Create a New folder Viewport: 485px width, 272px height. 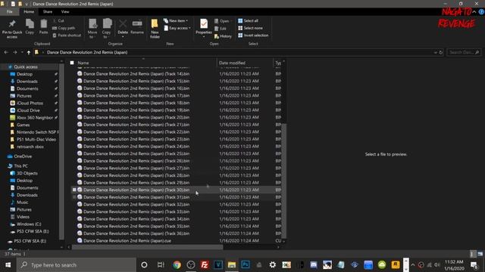155,29
